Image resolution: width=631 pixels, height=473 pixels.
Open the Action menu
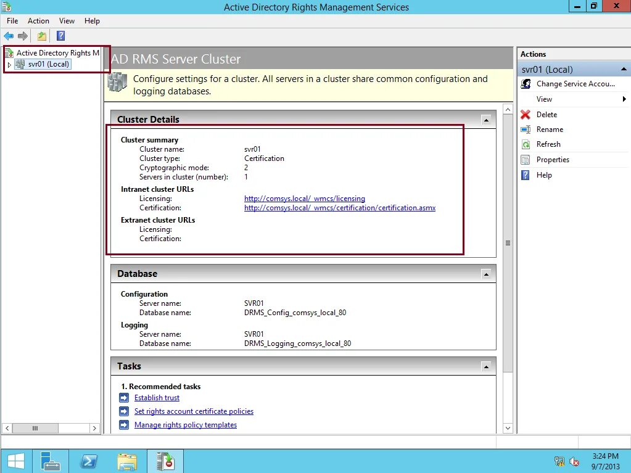[38, 21]
